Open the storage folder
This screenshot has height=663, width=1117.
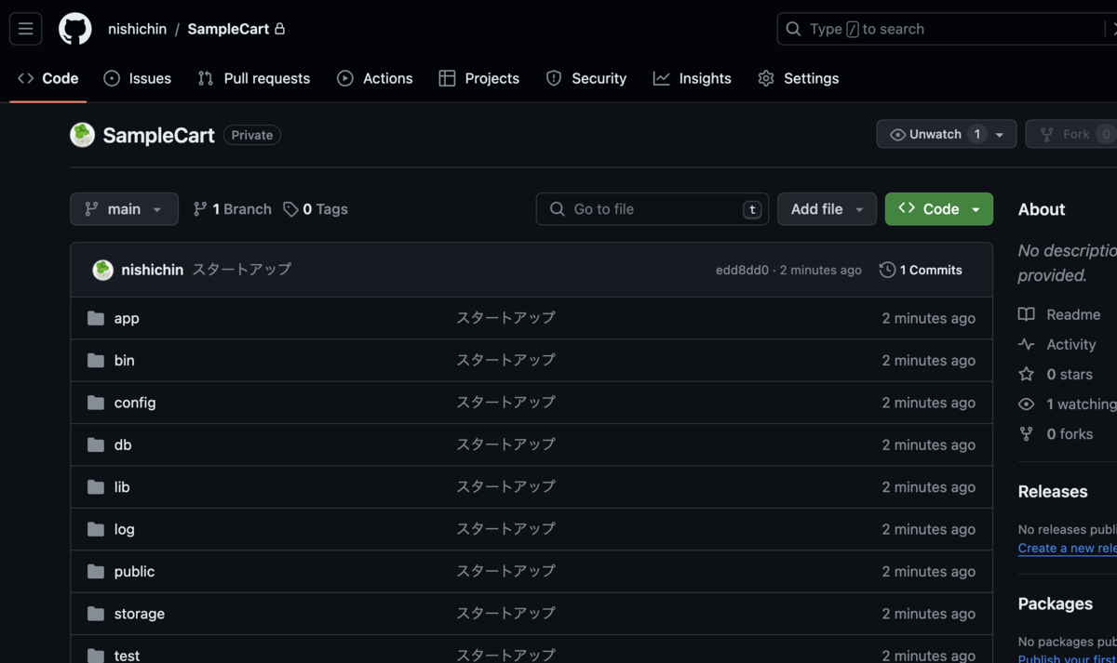tap(140, 614)
